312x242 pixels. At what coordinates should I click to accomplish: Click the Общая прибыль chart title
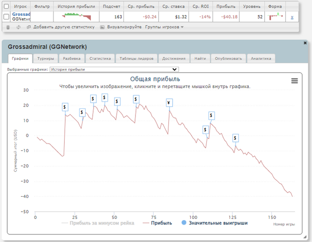(x=155, y=79)
